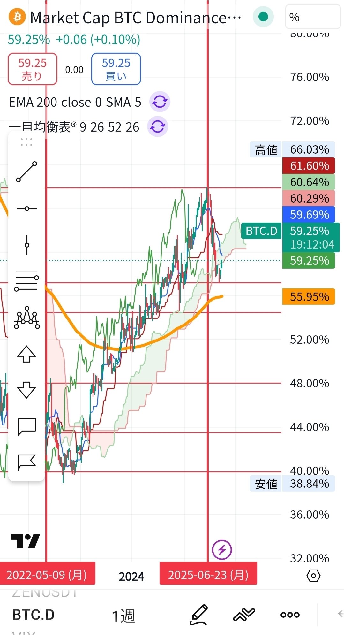344x635 pixels.
Task: Tap the 一目均衡表 9 26 52 26 legend
Action: 74,127
